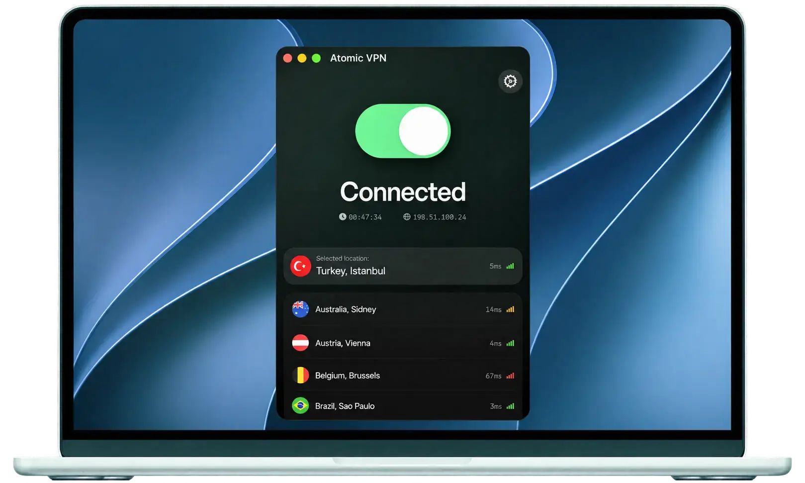Click the 00:47:34 connection timer
This screenshot has width=805, height=483.
[365, 217]
